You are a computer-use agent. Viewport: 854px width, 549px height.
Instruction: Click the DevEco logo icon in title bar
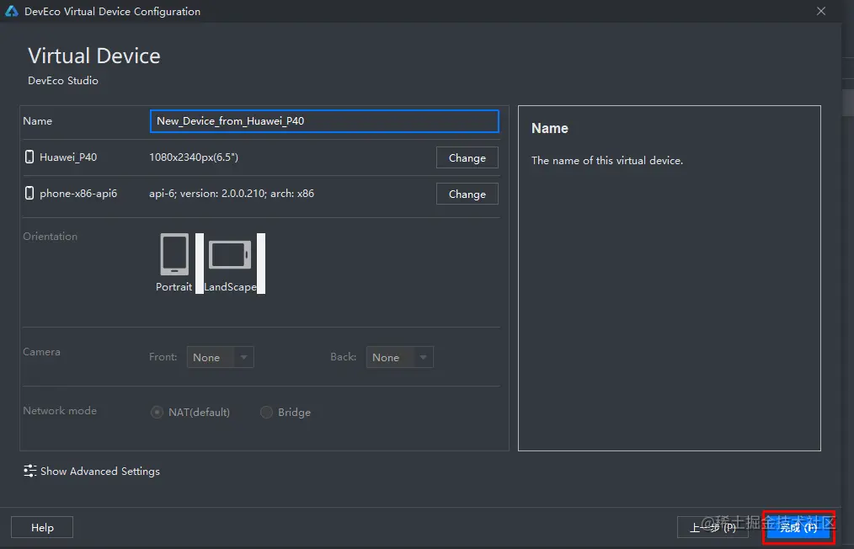click(x=12, y=11)
